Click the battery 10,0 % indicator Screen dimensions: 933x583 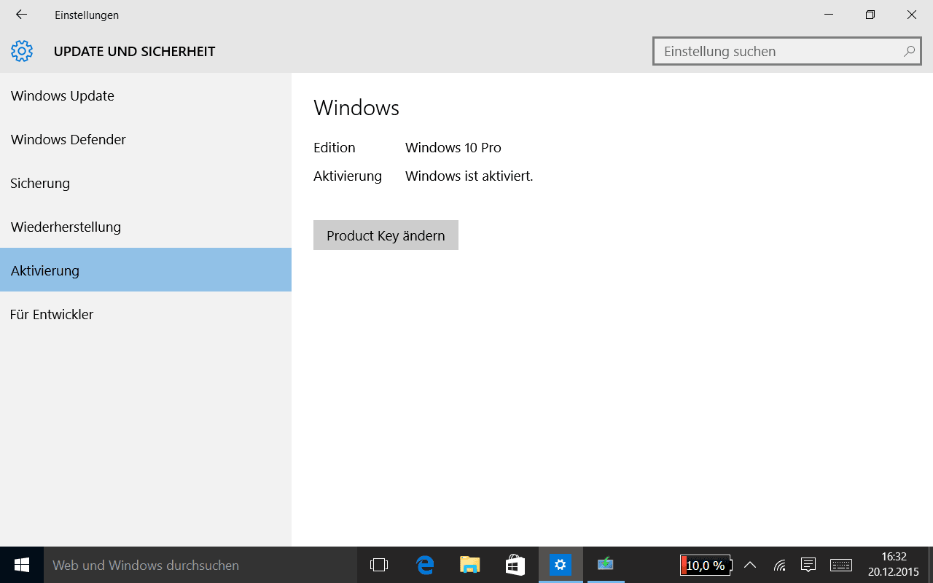pos(706,565)
